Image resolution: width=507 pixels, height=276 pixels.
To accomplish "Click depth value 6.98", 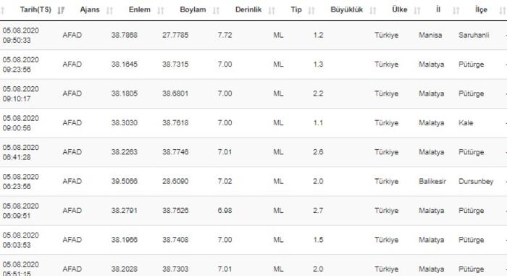I will [x=225, y=211].
